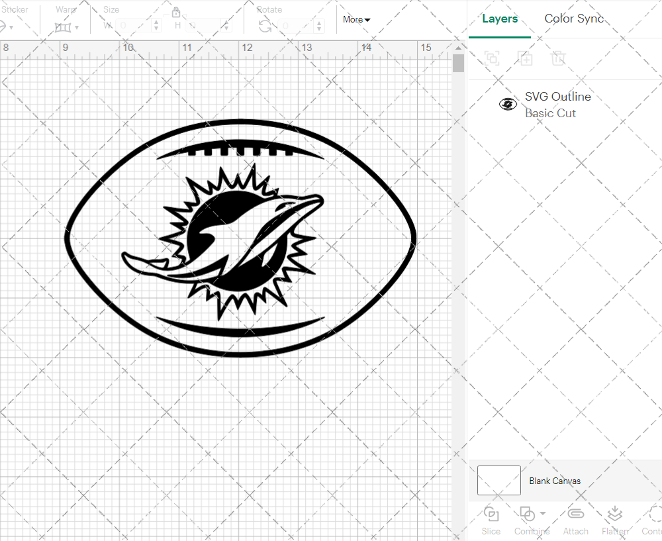Screen dimensions: 662x541
Task: Click the Height size input field
Action: 203,26
